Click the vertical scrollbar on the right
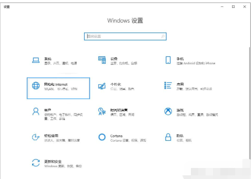 click(250, 103)
